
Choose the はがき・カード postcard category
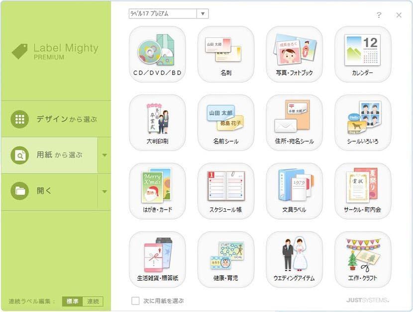click(x=157, y=191)
